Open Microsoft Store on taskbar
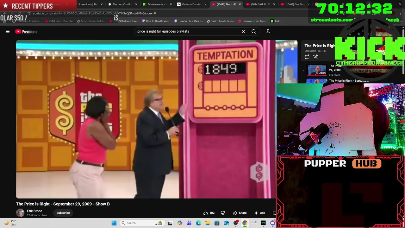 coord(217,223)
